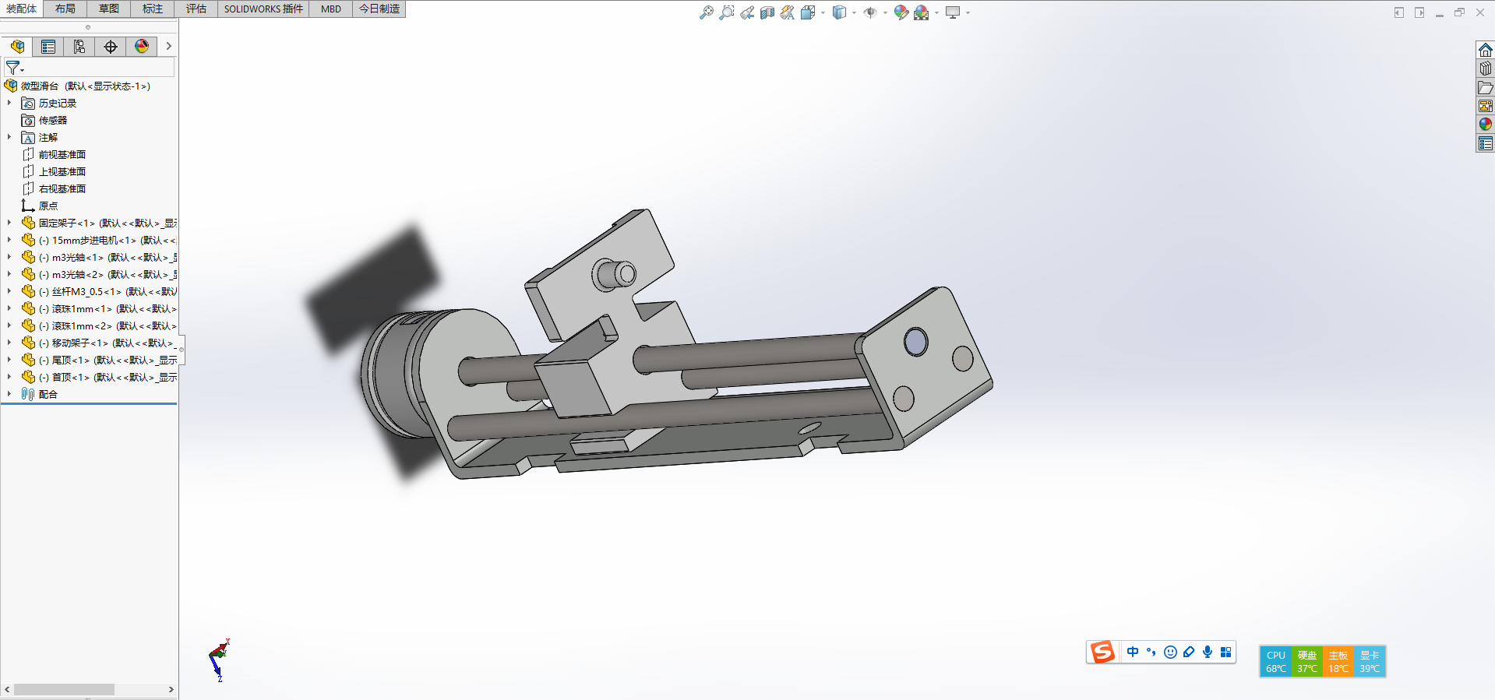Open the 标注 ribbon tab
The height and width of the screenshot is (700, 1495).
[153, 9]
